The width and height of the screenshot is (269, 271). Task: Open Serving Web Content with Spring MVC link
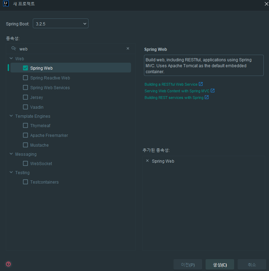click(177, 91)
